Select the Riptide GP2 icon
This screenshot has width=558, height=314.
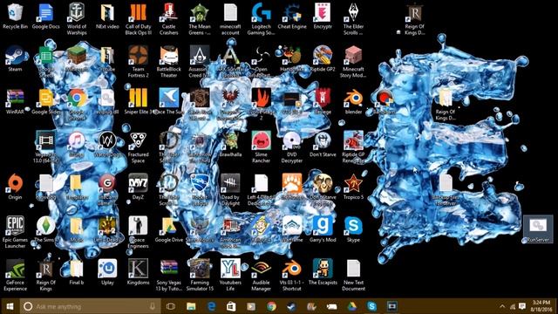coord(323,59)
